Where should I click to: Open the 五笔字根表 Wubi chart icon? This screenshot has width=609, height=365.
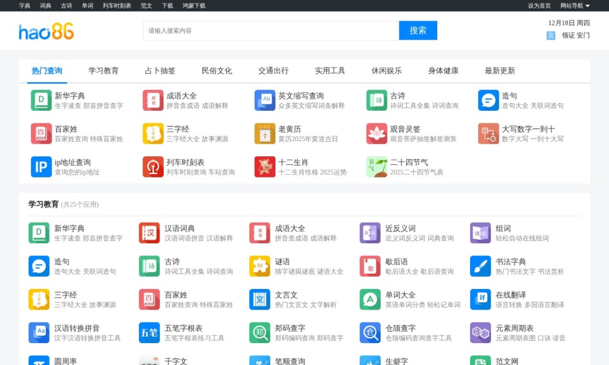(149, 333)
